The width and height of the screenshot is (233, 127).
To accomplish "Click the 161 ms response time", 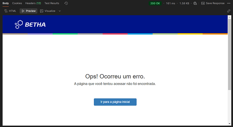I will (x=171, y=3).
